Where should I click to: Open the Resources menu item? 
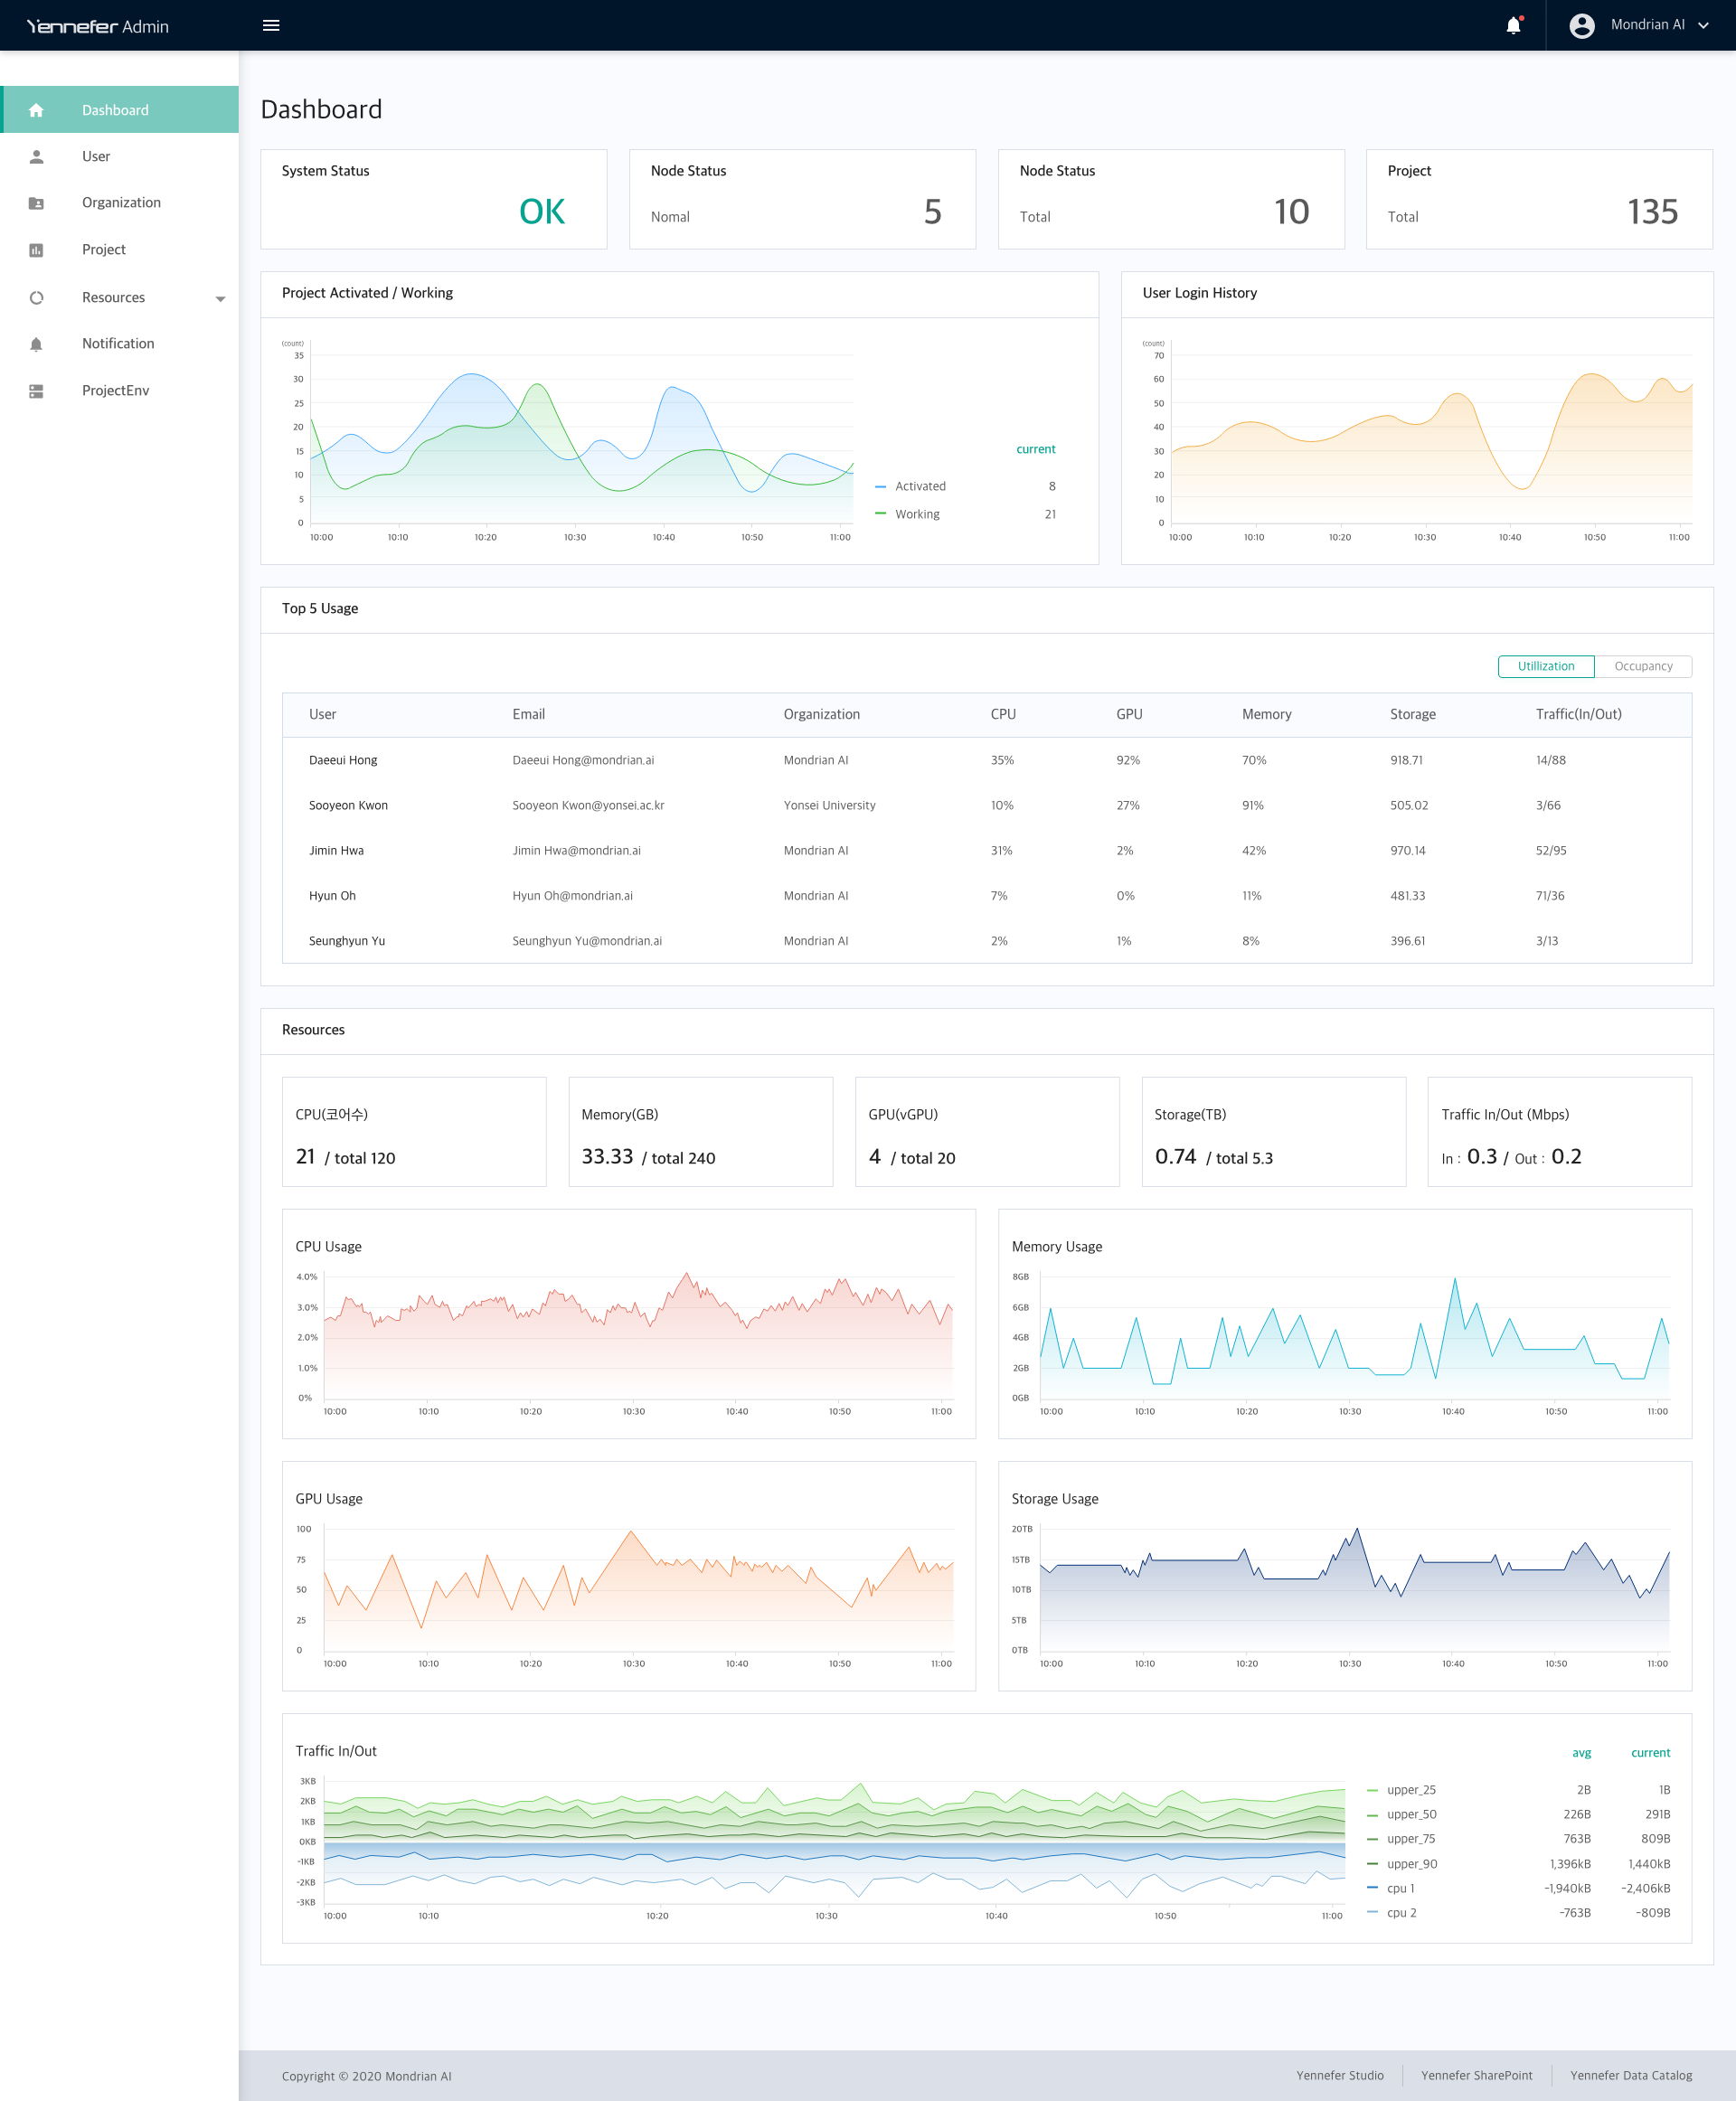coord(113,298)
